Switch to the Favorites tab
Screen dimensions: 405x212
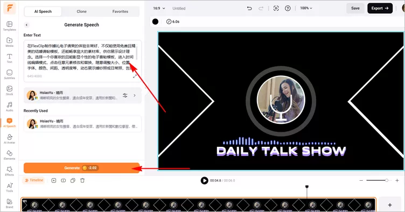120,11
